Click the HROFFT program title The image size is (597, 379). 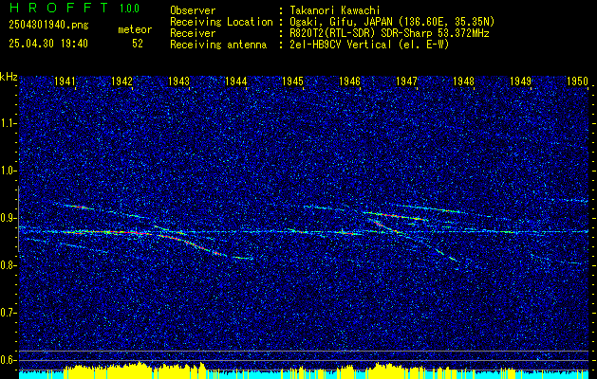coord(58,8)
